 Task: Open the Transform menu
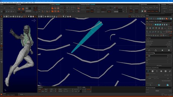coord(24,3)
